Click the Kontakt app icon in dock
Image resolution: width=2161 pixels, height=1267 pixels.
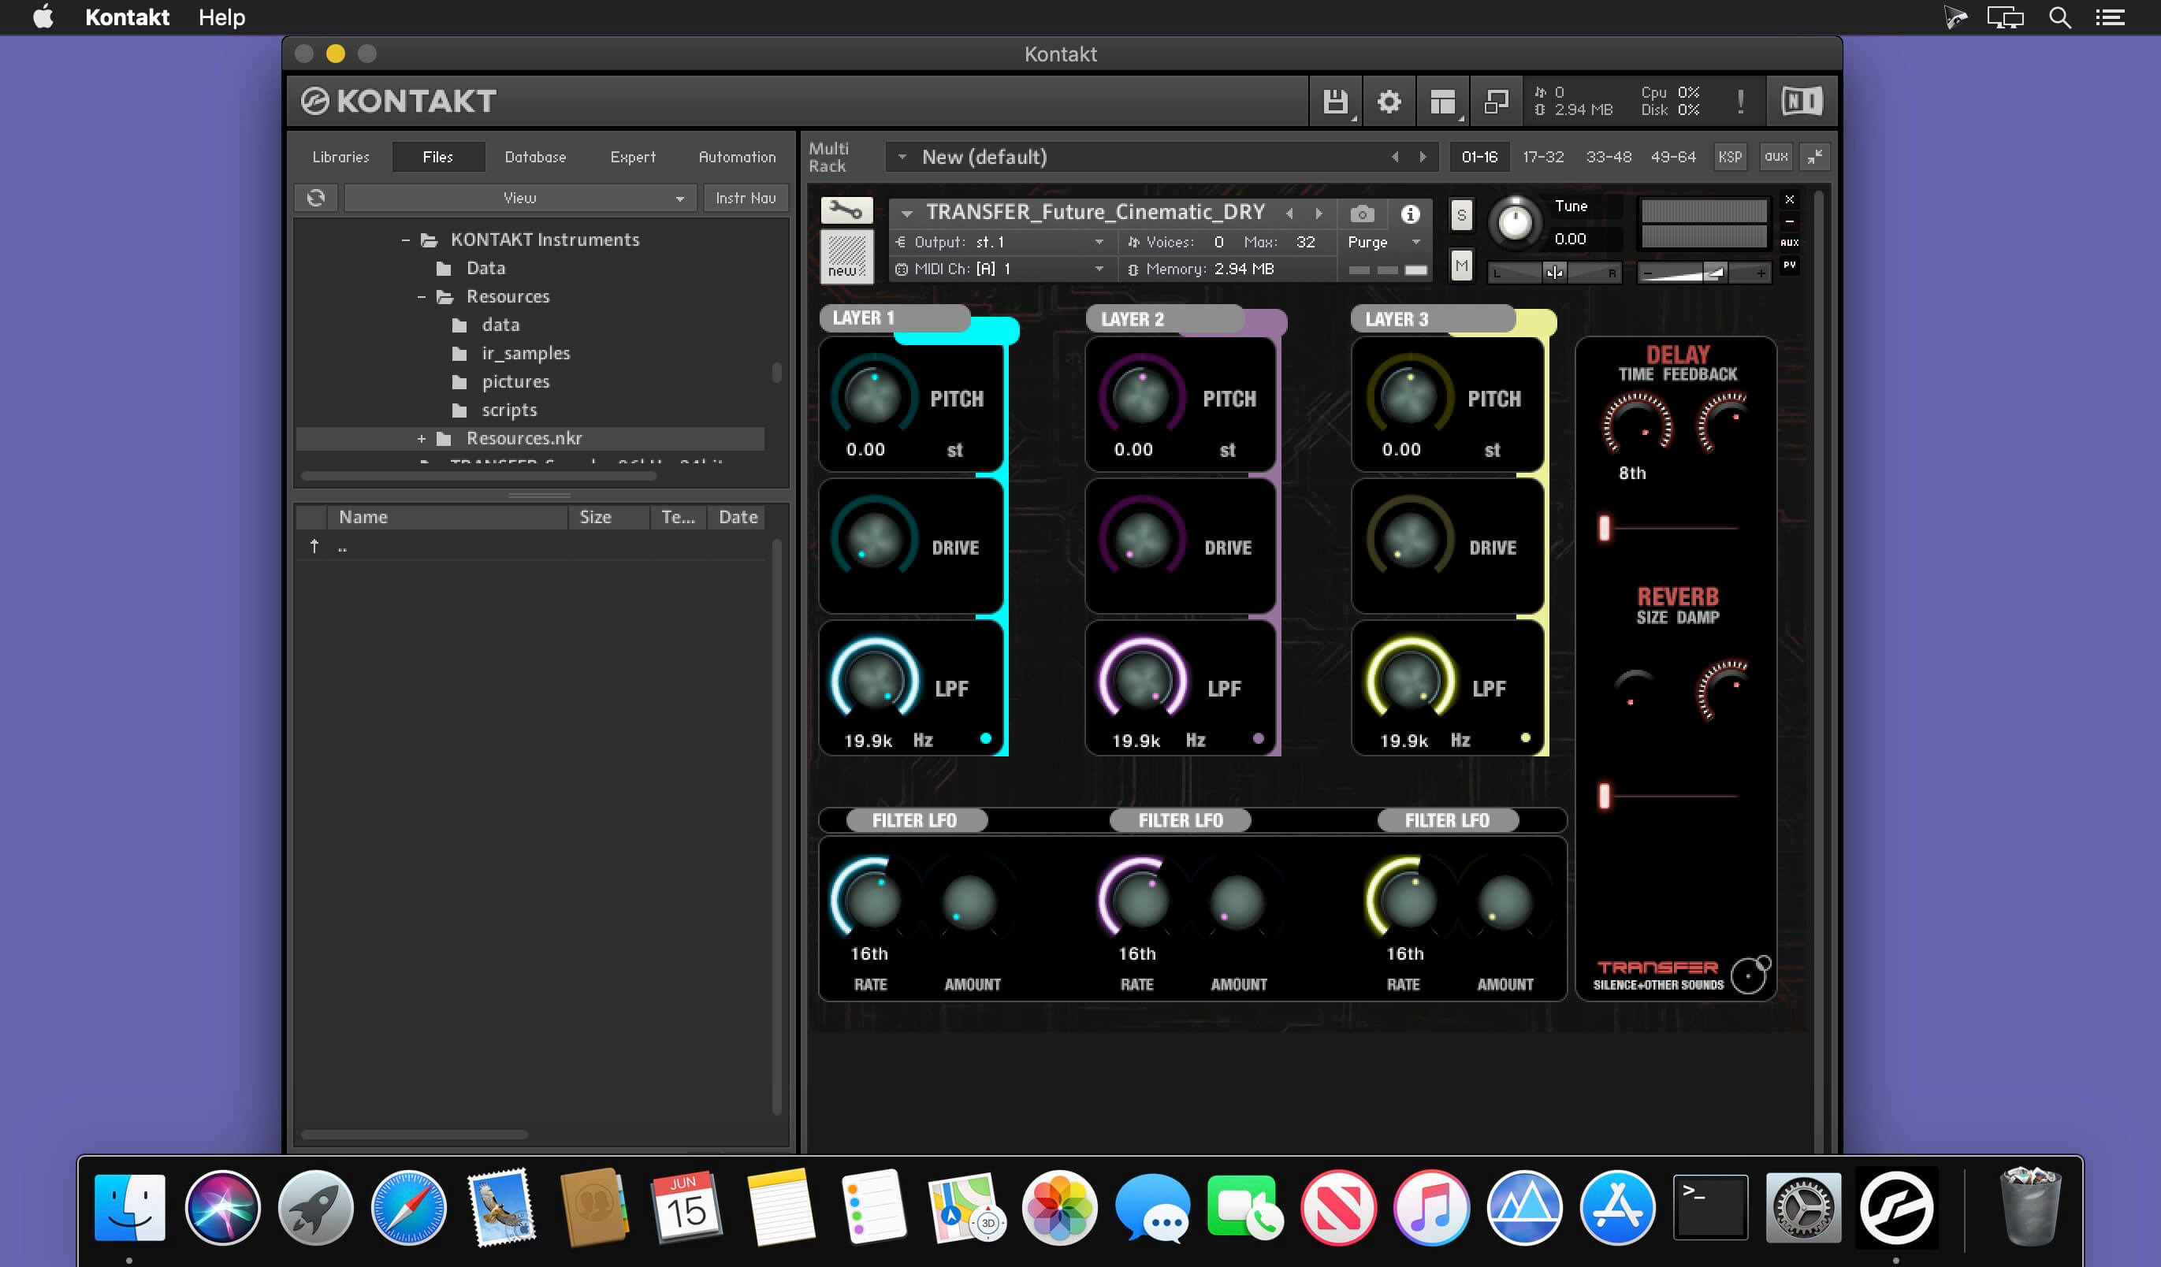[x=1896, y=1207]
